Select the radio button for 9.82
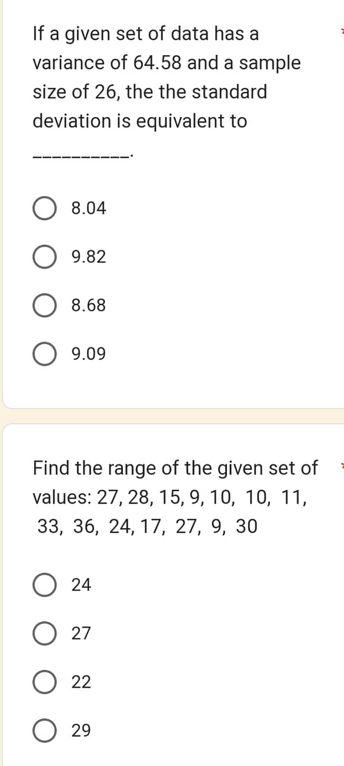This screenshot has height=766, width=344. coord(44,257)
